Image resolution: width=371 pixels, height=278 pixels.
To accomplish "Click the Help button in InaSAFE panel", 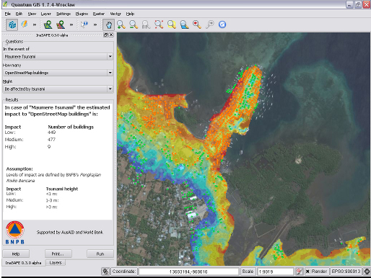I will [16, 254].
